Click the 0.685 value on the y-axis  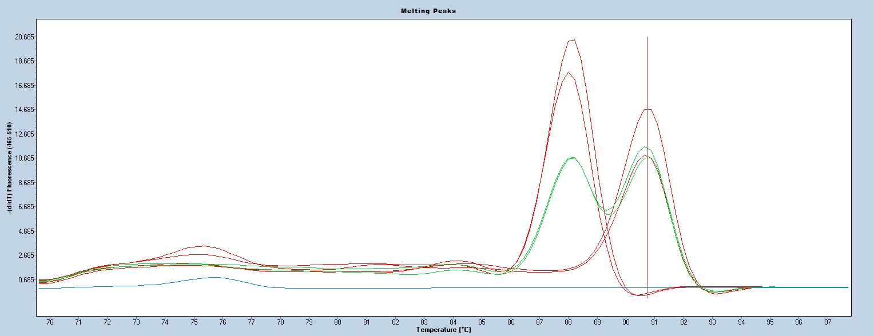coord(25,280)
